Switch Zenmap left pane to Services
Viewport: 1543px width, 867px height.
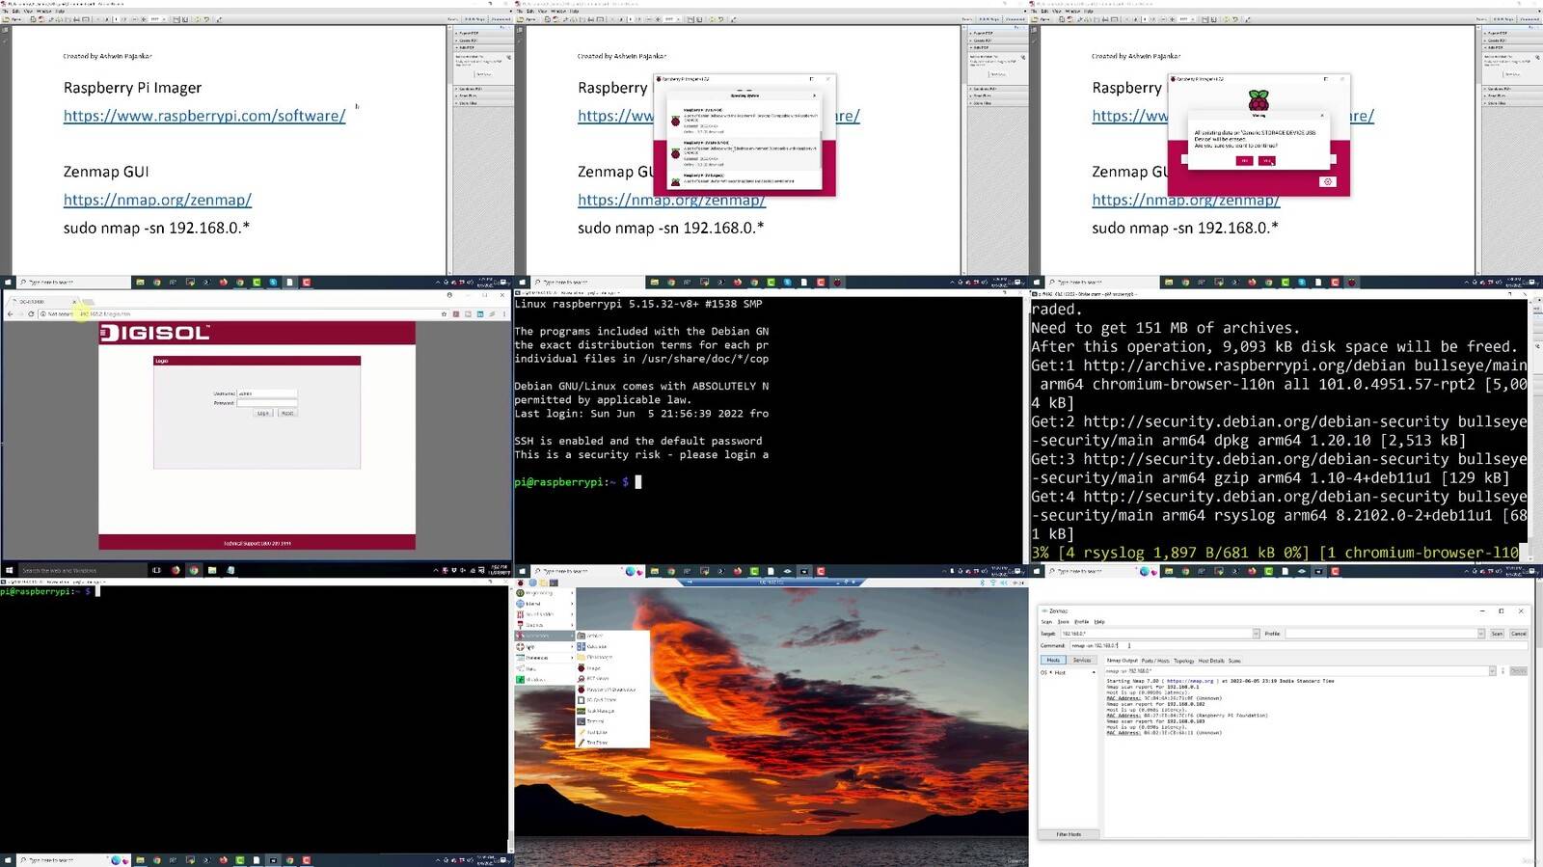(1082, 661)
